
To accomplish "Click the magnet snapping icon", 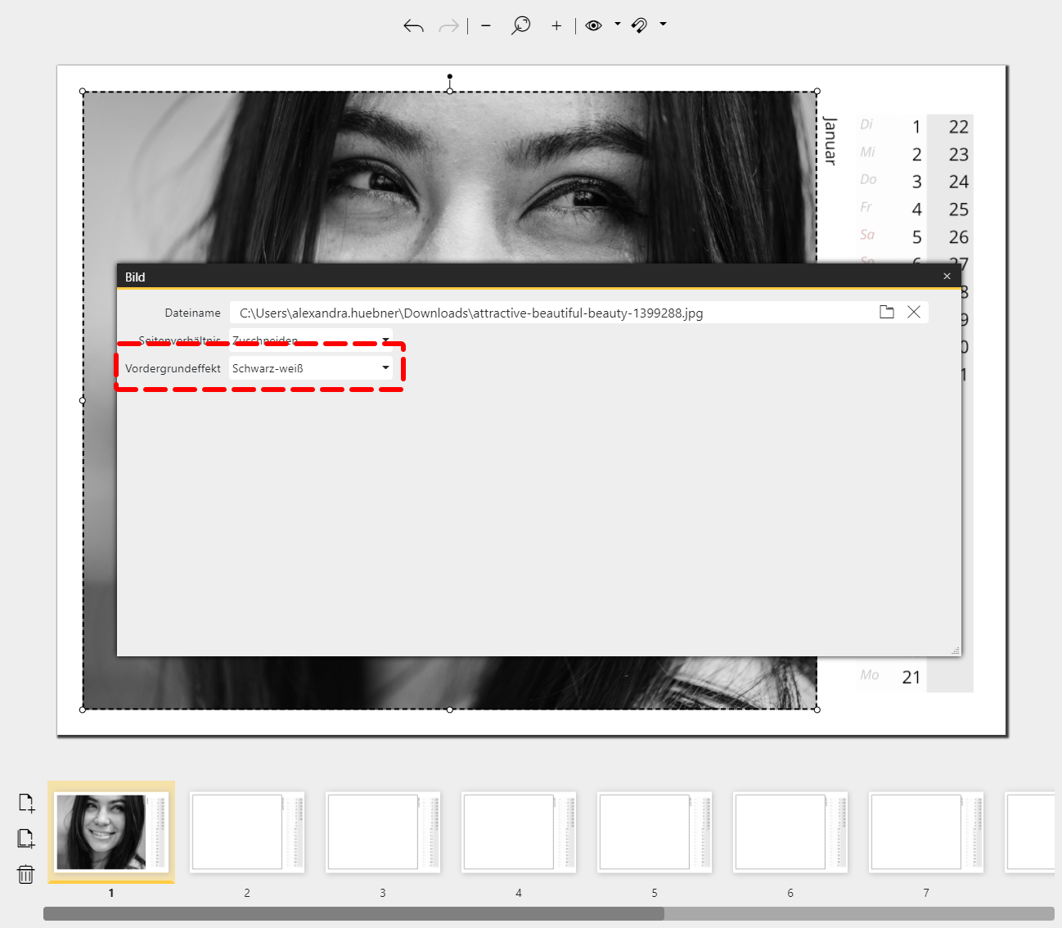I will (x=640, y=26).
